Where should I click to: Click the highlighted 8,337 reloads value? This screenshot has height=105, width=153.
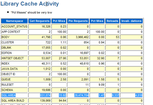coord(115,95)
